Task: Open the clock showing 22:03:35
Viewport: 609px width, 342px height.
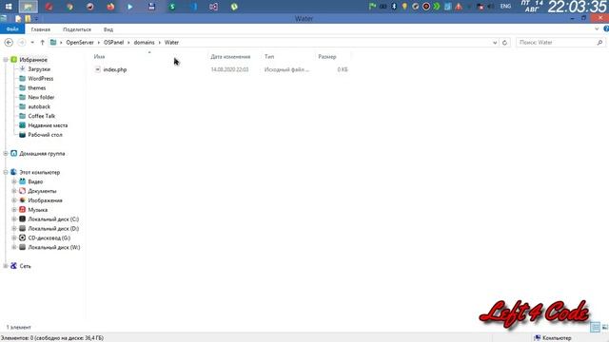Action: [577, 7]
